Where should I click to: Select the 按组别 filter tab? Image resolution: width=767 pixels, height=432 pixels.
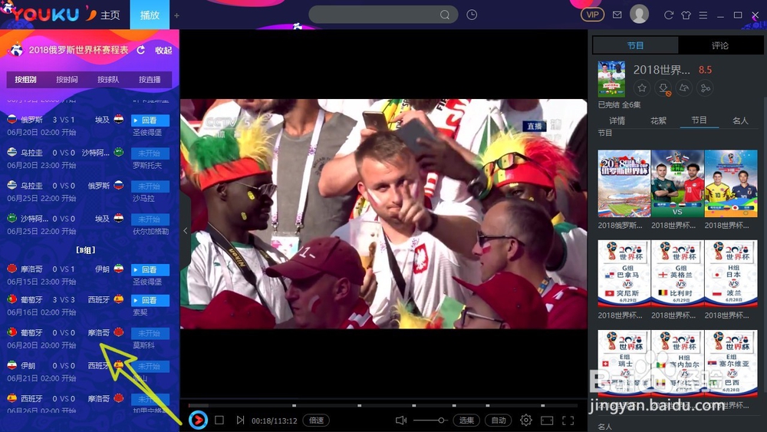coord(25,79)
